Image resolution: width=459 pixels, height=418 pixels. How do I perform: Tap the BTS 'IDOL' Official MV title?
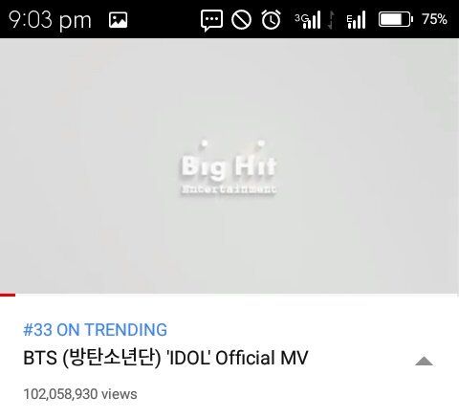pyautogui.click(x=165, y=358)
